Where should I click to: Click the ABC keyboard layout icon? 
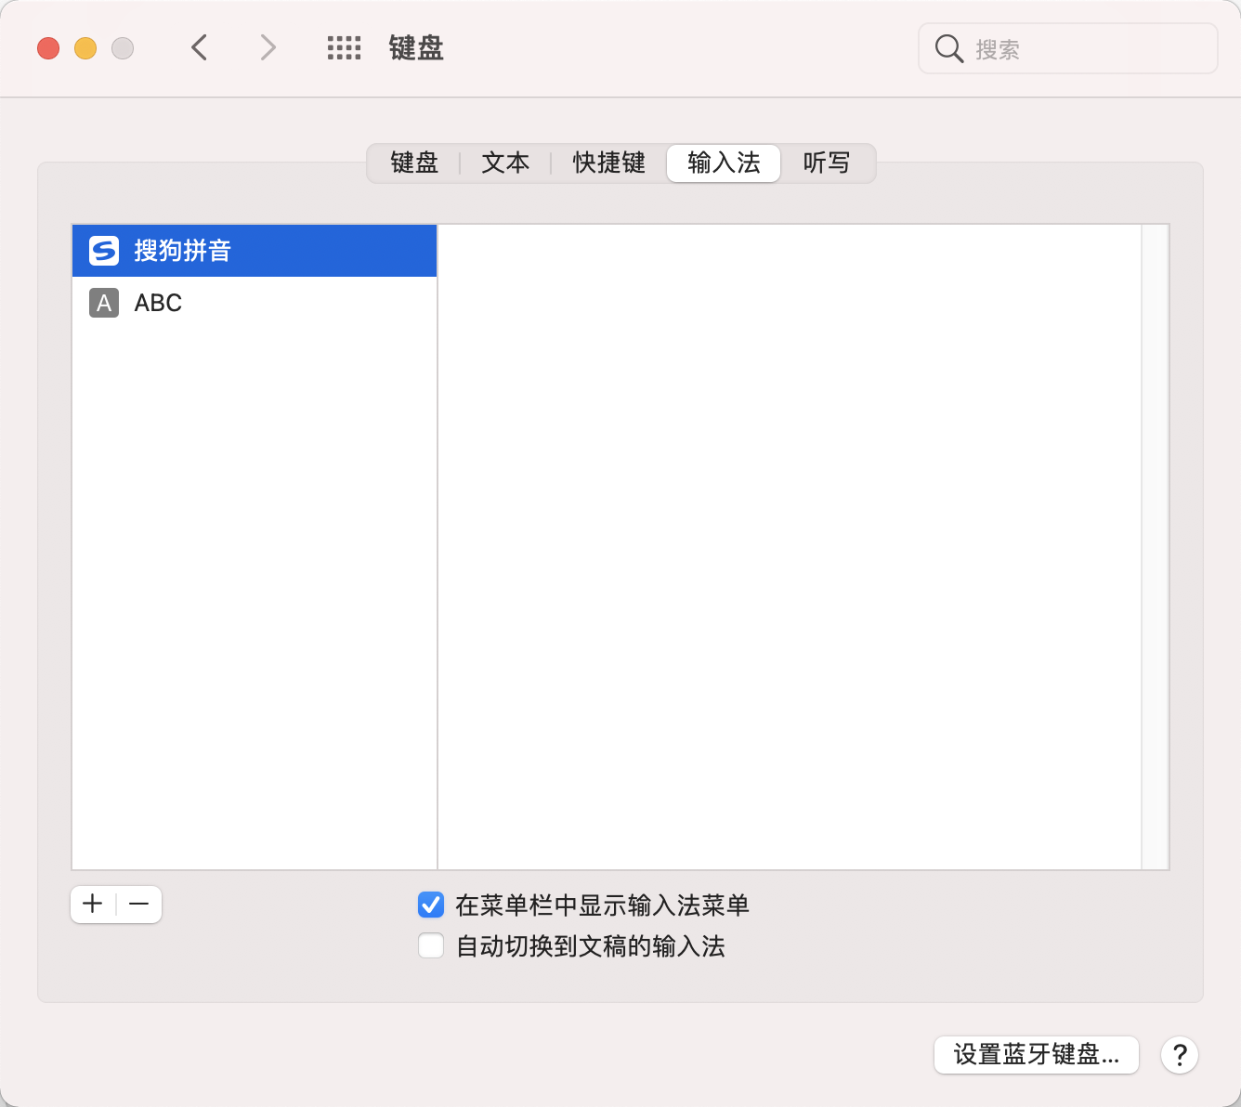click(x=104, y=303)
